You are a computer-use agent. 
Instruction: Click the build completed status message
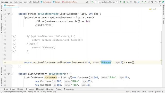(30, 92)
